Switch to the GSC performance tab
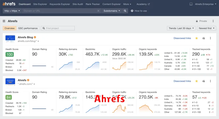 tap(28, 28)
